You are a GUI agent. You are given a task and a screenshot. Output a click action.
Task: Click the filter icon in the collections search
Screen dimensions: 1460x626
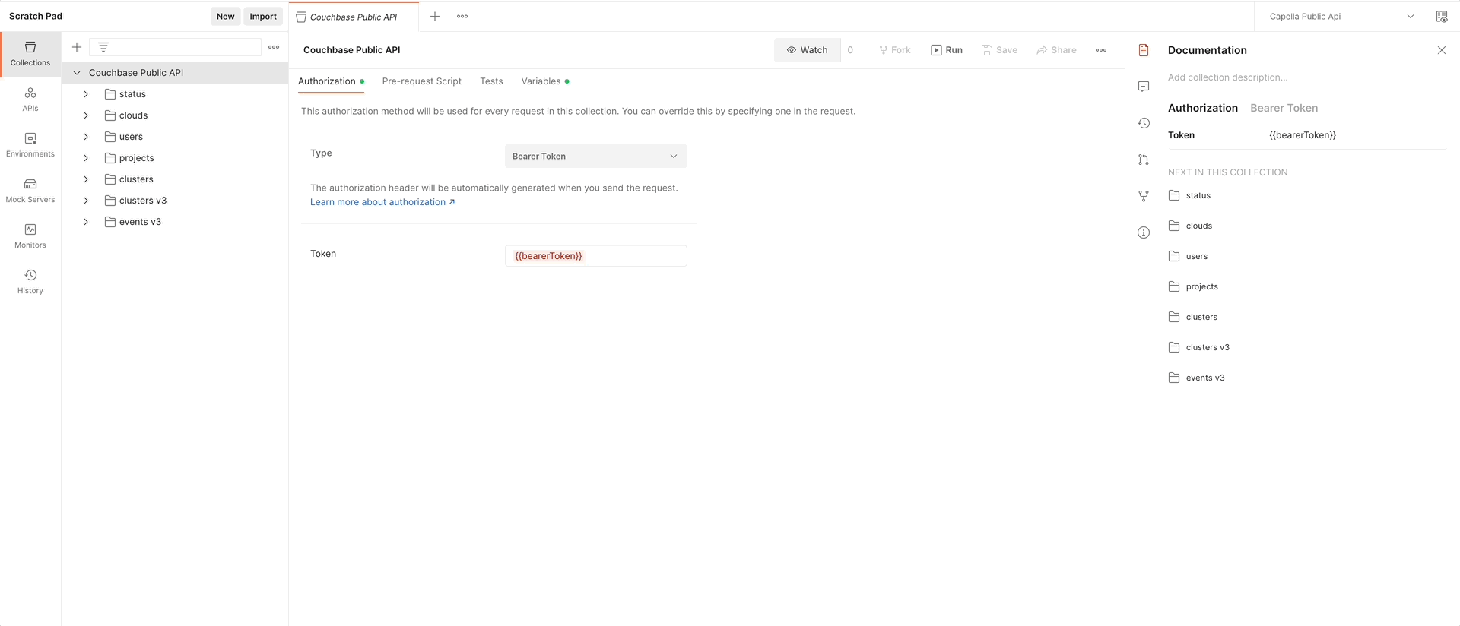(103, 47)
